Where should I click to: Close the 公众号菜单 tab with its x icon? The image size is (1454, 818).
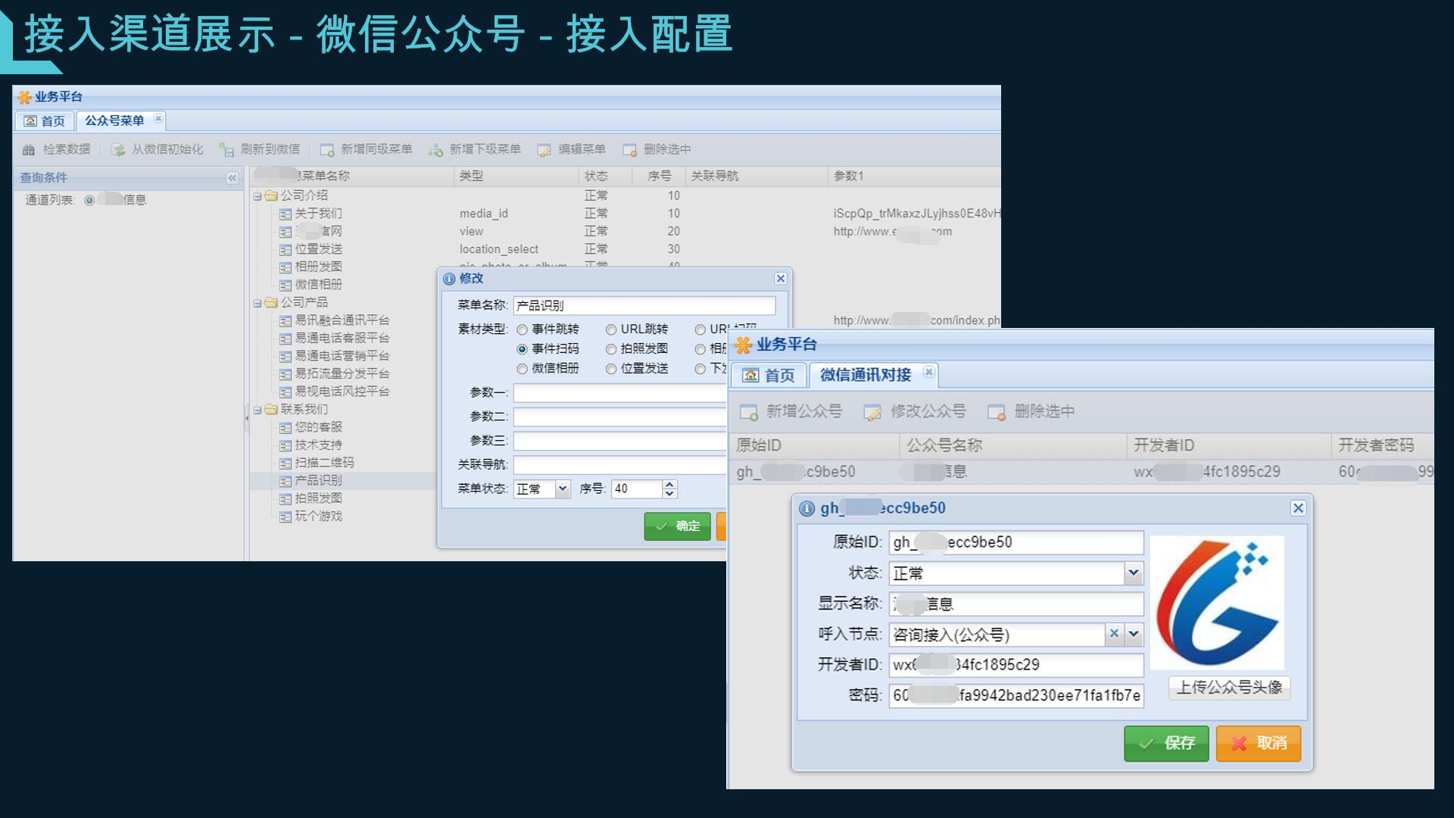158,119
